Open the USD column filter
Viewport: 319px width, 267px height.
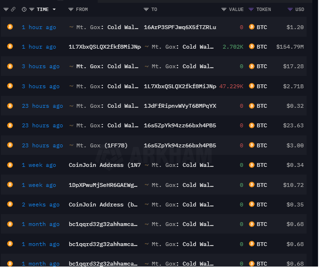click(290, 10)
